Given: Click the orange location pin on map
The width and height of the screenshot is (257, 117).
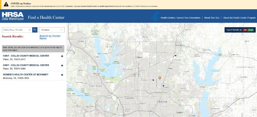Looking at the screenshot, I should 160,78.
